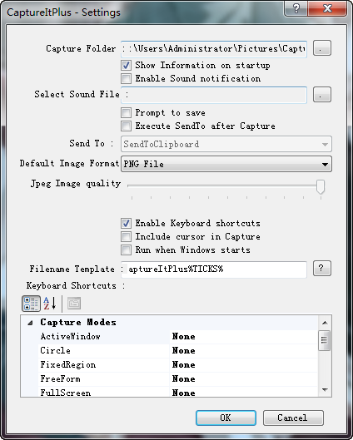The width and height of the screenshot is (353, 440).
Task: Switch property grid to Alphabetical sort
Action: tap(50, 304)
